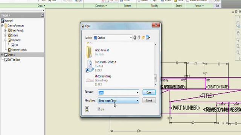The image size is (241, 135).
Task: Collapse the Title Blocks tree node
Action: (6, 40)
